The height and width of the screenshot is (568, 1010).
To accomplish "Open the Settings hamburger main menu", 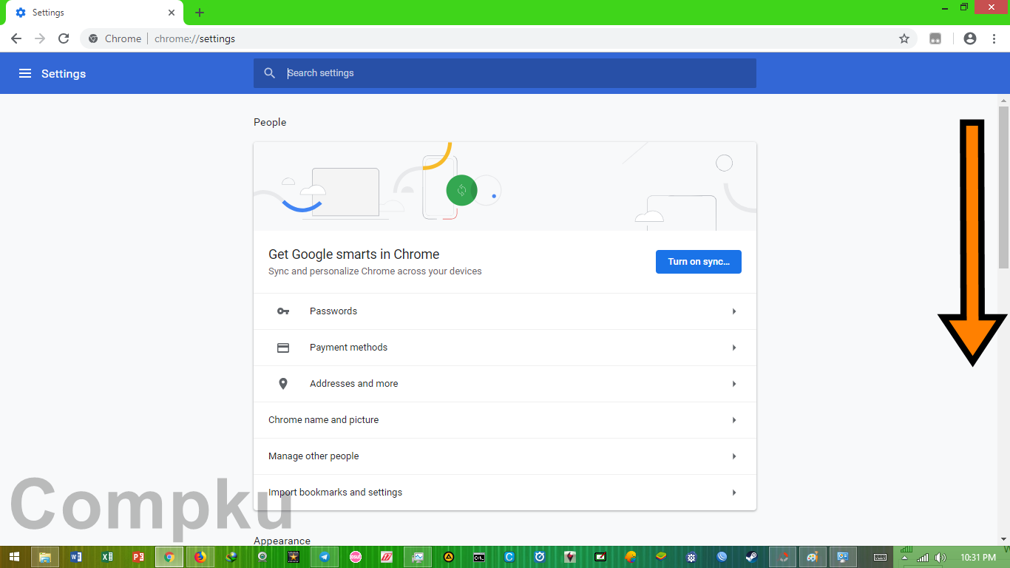I will pos(25,73).
